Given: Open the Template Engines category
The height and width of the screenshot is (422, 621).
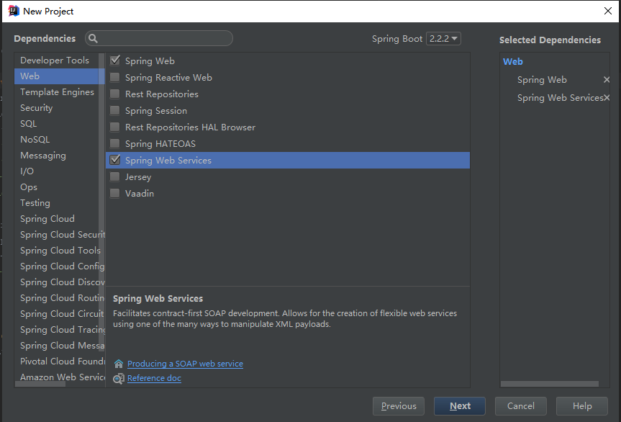Looking at the screenshot, I should (x=57, y=92).
